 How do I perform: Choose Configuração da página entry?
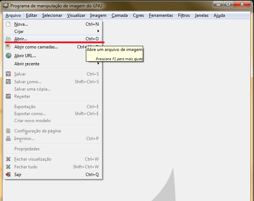click(x=52, y=131)
